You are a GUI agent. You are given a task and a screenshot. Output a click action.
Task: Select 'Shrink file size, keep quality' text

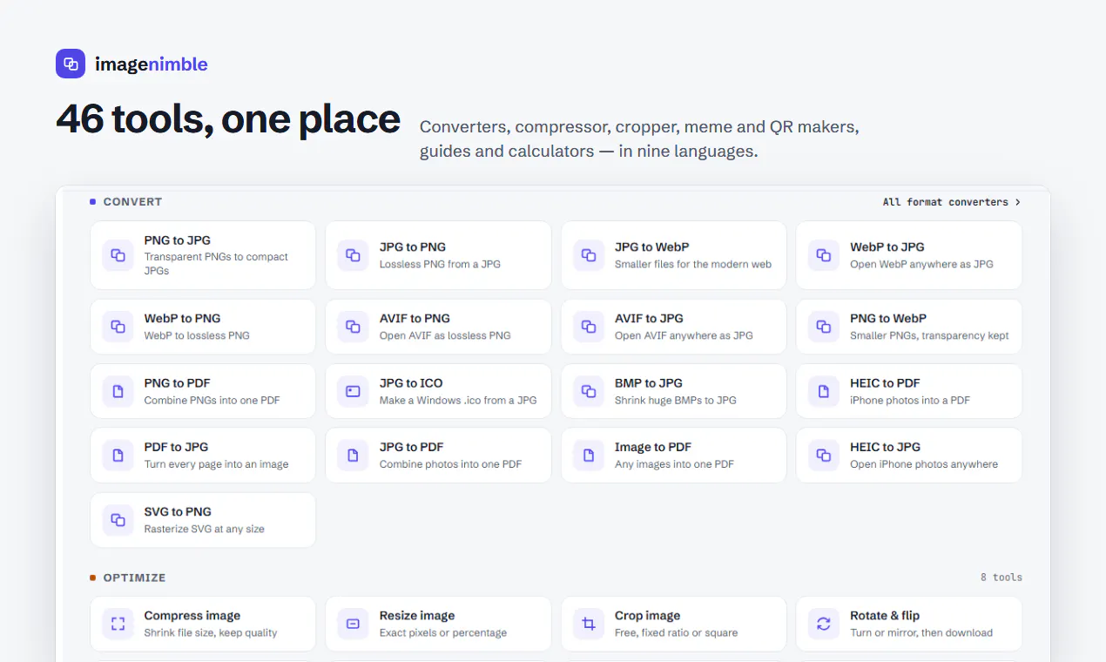pyautogui.click(x=211, y=633)
